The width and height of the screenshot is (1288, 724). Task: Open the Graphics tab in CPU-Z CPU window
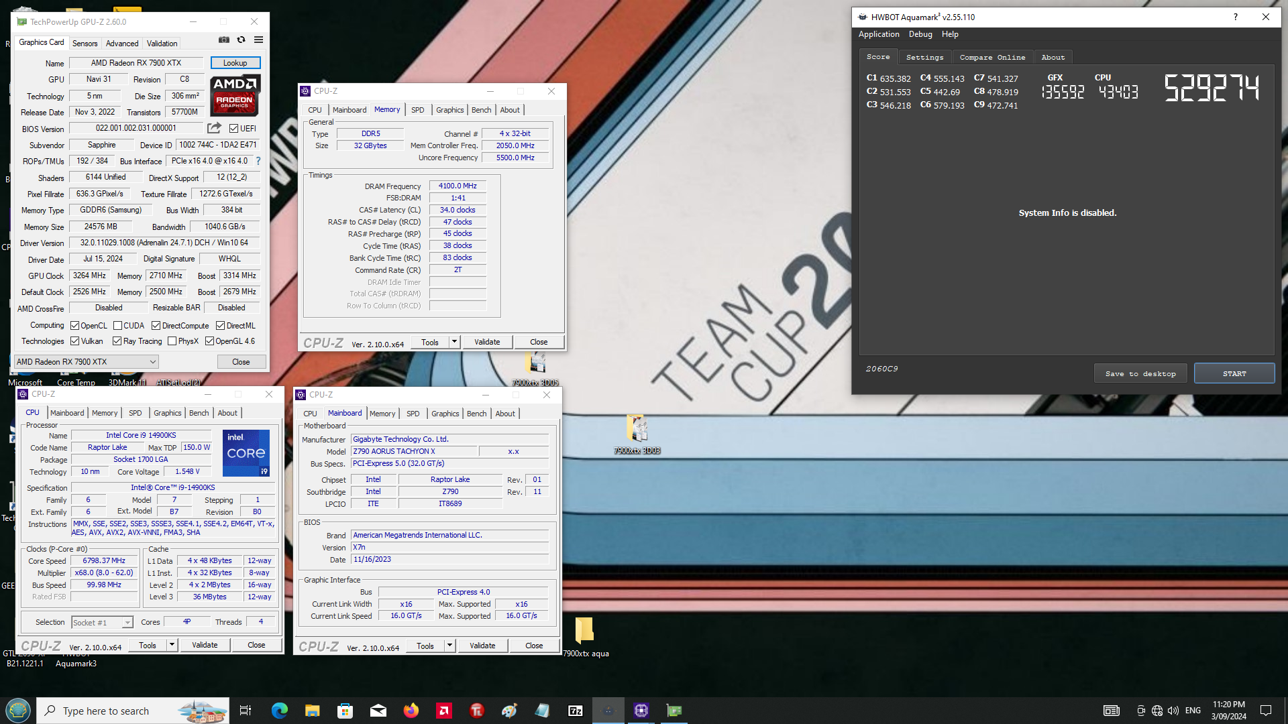(167, 413)
